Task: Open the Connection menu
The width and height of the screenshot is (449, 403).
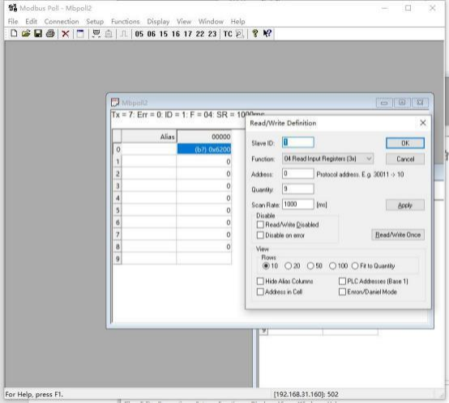Action: coord(62,21)
